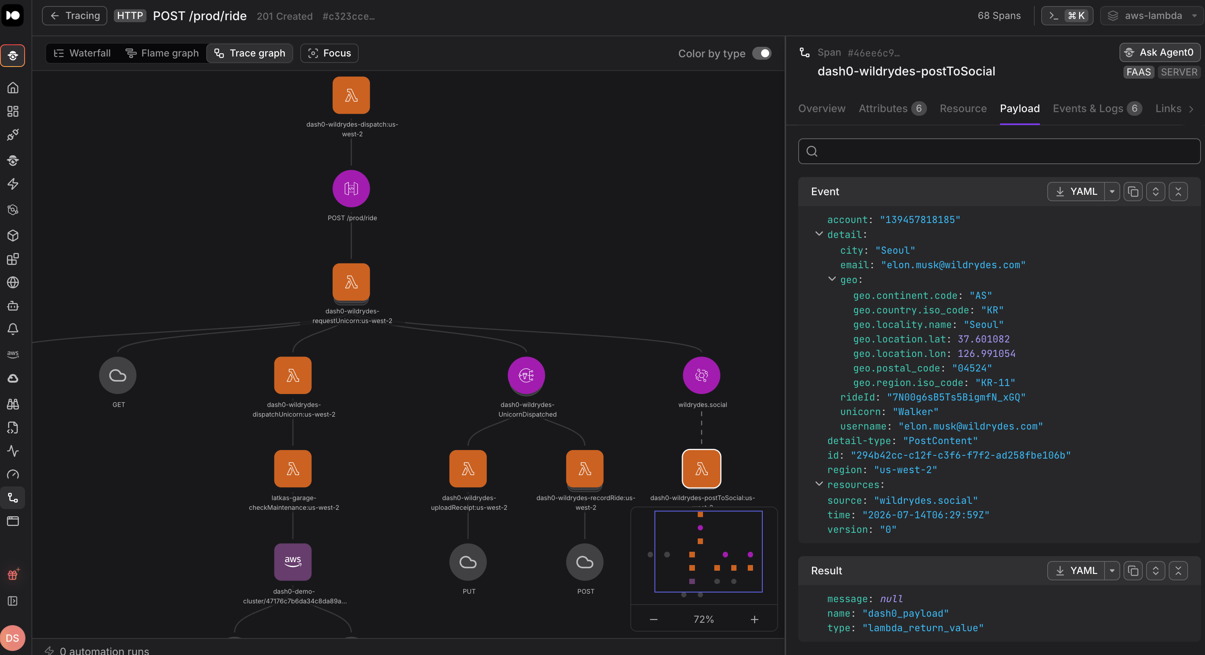The width and height of the screenshot is (1205, 655).
Task: Click the POST /prod/ride gateway node
Action: [351, 189]
